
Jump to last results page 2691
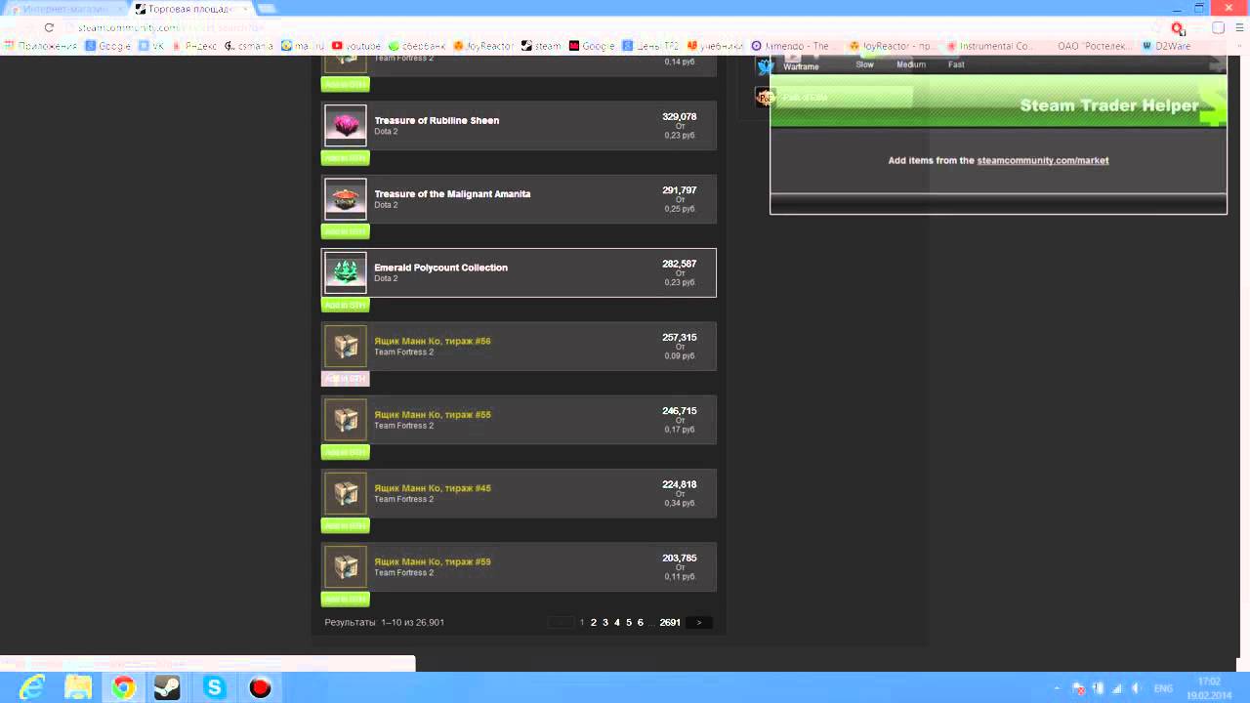tap(670, 622)
